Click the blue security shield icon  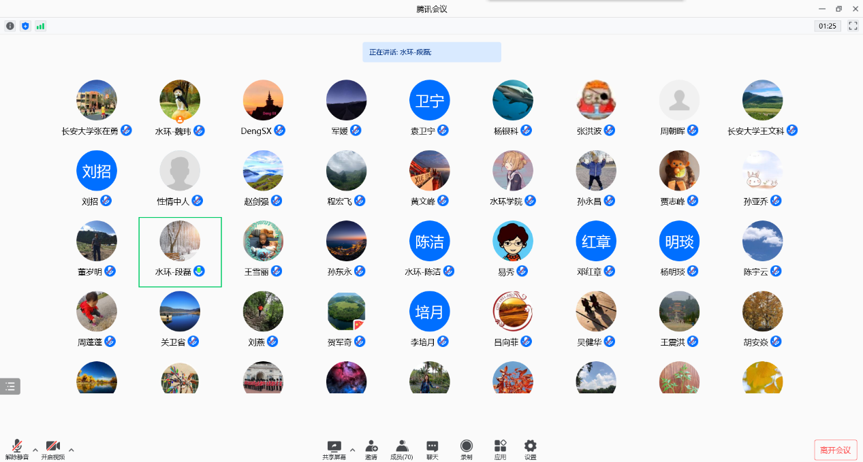click(25, 26)
